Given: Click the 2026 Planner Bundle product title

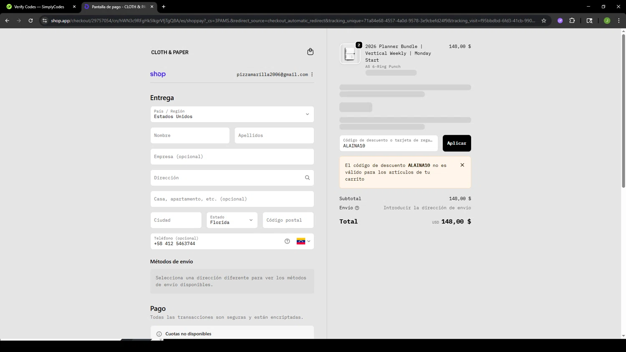Looking at the screenshot, I should click(x=398, y=53).
